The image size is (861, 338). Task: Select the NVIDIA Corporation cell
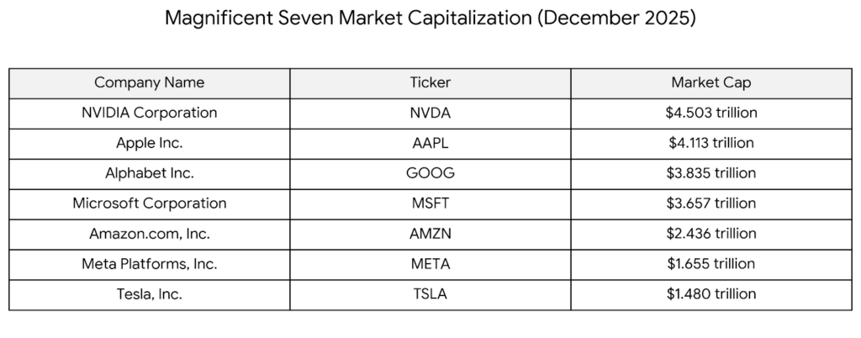tap(149, 113)
